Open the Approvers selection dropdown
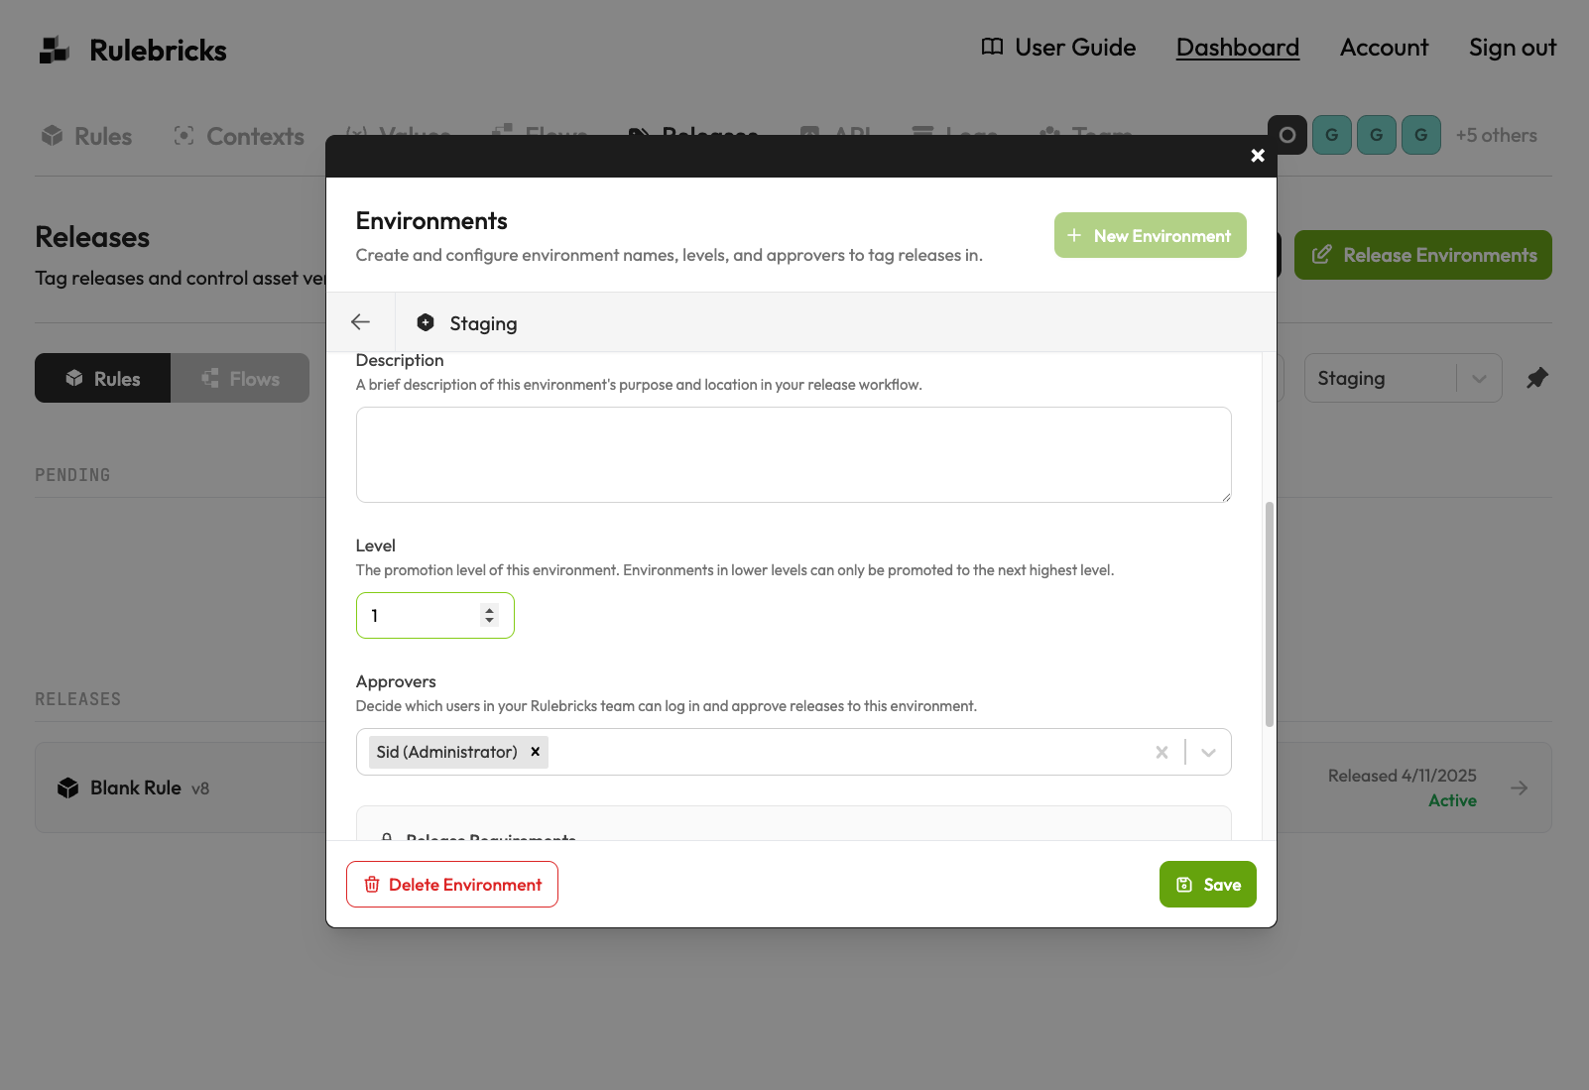 (1209, 752)
